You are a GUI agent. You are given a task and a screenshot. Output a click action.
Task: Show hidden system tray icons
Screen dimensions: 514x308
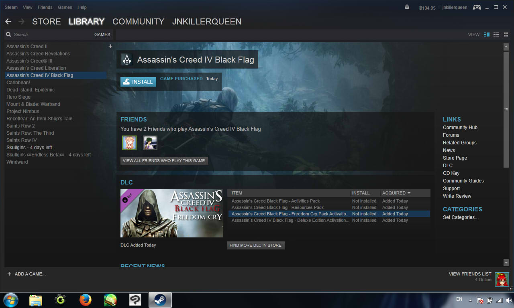pos(470,300)
